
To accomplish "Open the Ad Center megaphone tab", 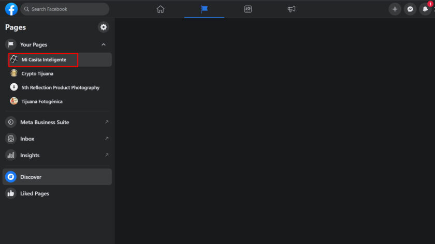I will [x=292, y=9].
